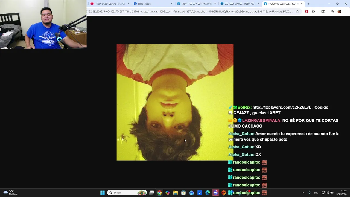Screen dimensions: 350x197
Task: Open the network tray icon
Action: tap(323, 193)
